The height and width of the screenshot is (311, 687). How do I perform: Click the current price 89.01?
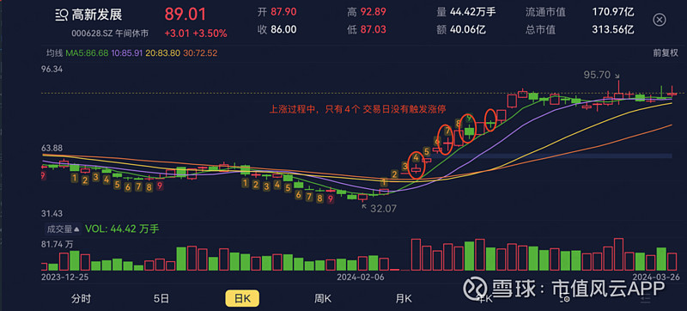[185, 15]
